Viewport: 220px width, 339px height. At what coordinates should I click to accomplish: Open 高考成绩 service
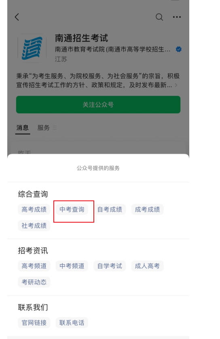(x=34, y=209)
